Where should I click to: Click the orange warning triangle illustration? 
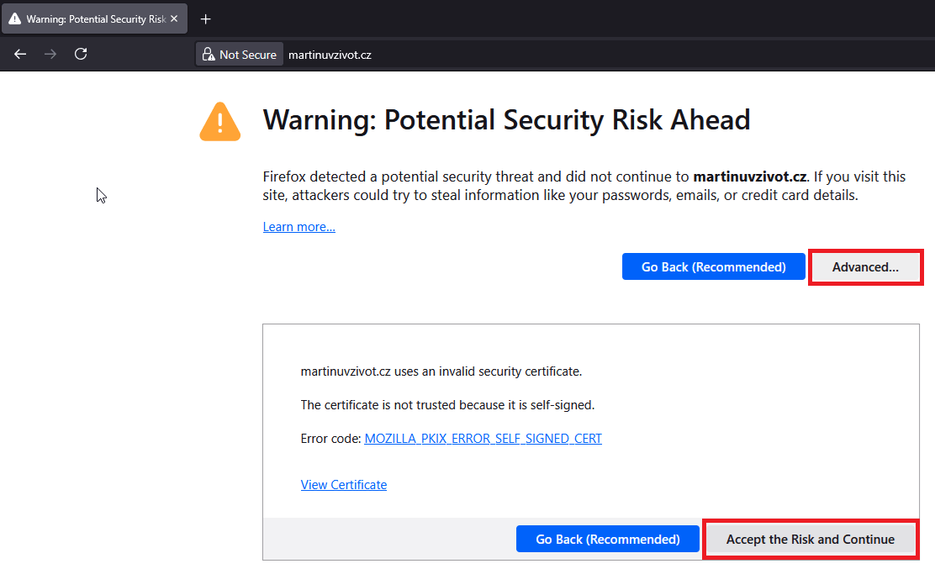pos(219,121)
